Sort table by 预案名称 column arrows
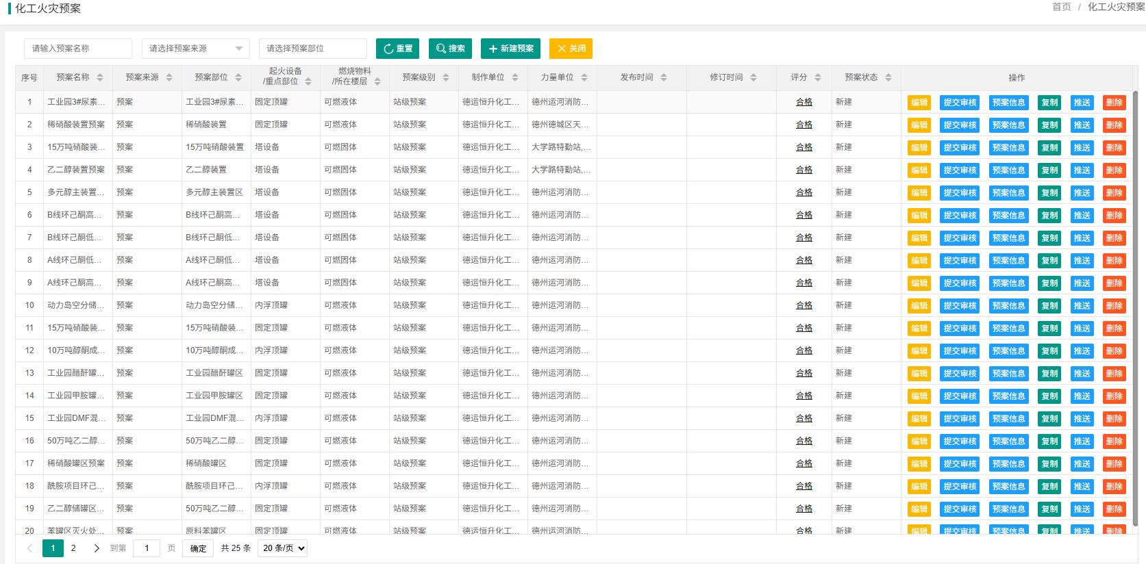Viewport: 1146px width, 564px height. click(x=100, y=77)
